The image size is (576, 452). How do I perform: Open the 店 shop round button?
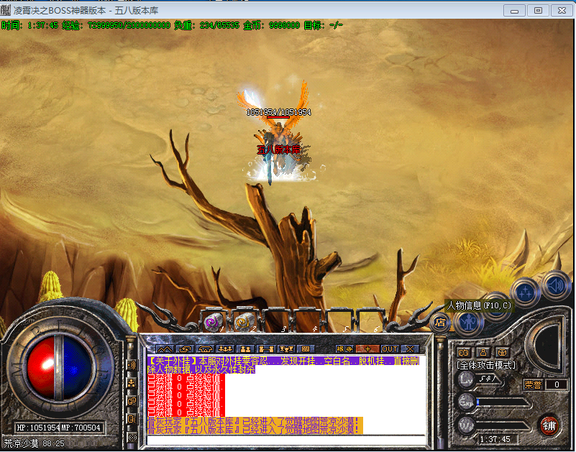[440, 323]
